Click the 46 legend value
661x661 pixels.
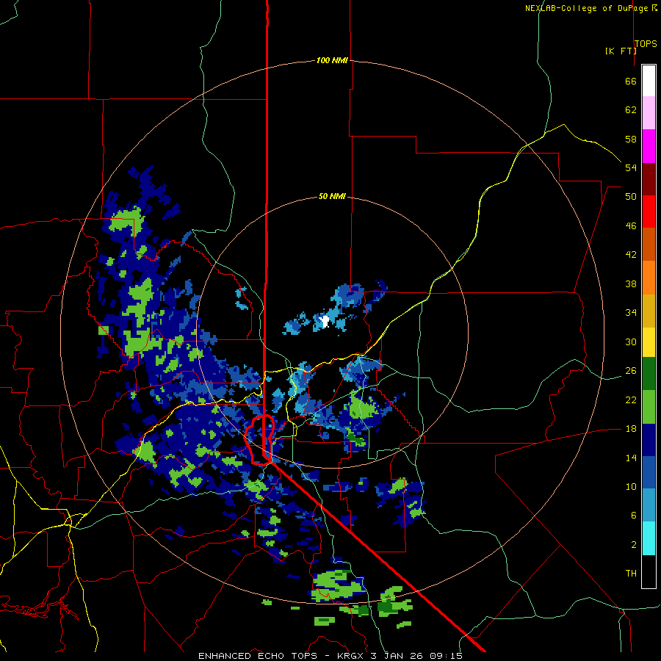[631, 226]
